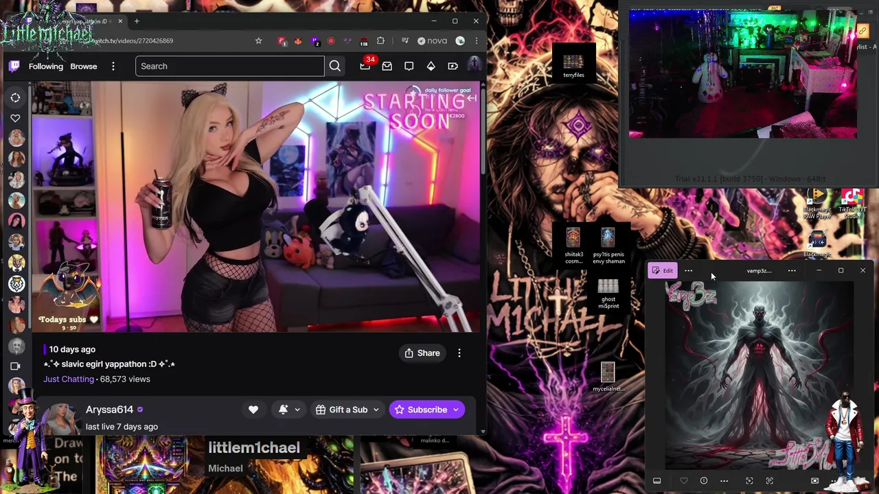The height and width of the screenshot is (494, 879).
Task: Open the TikTok LIVE Studio desktop icon
Action: 852,204
